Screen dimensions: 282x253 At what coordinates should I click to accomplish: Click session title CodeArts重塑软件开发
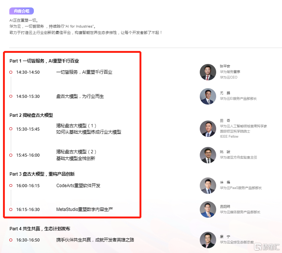pos(78,186)
